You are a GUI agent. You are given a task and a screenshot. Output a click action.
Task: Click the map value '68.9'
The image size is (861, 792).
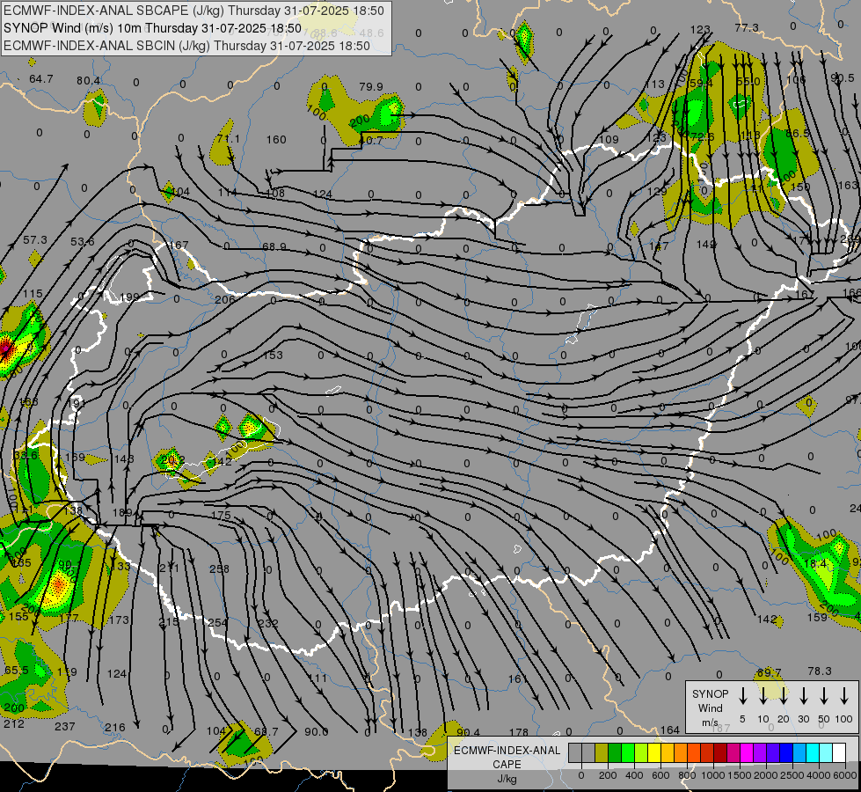click(x=274, y=246)
